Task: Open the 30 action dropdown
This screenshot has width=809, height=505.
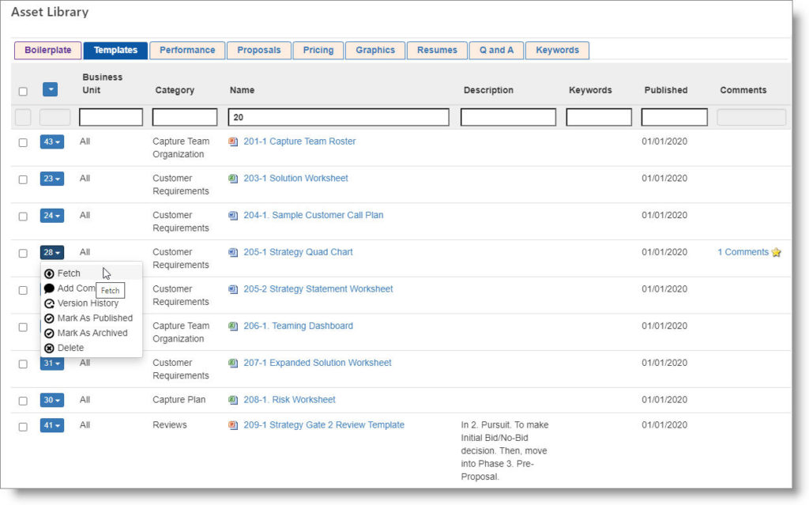Action: click(52, 400)
